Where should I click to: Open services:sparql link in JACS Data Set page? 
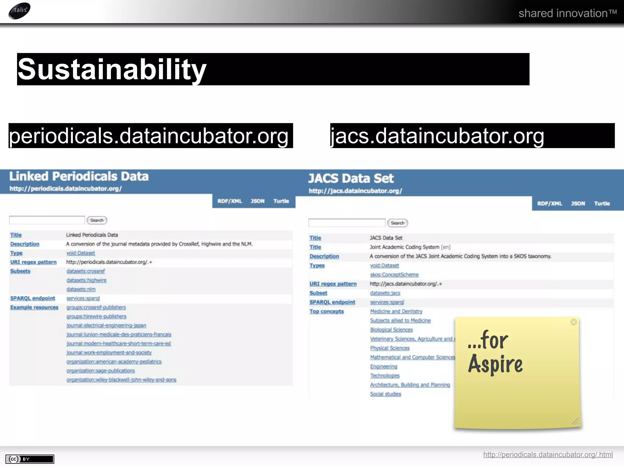pos(387,302)
